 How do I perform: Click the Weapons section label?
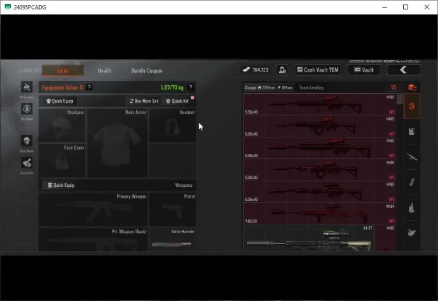click(184, 185)
